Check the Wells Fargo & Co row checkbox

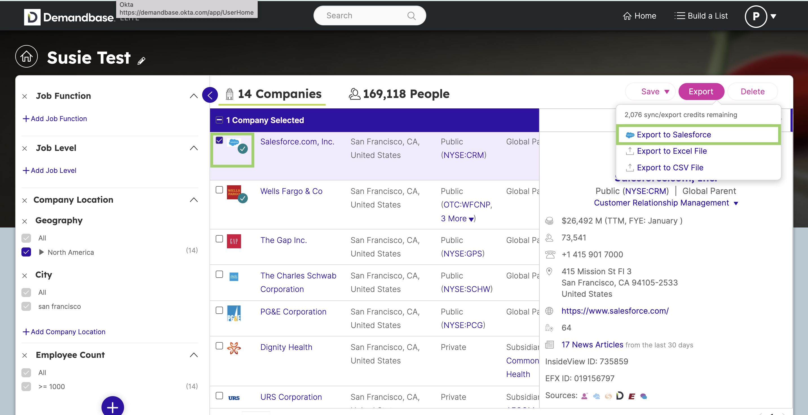coord(219,190)
